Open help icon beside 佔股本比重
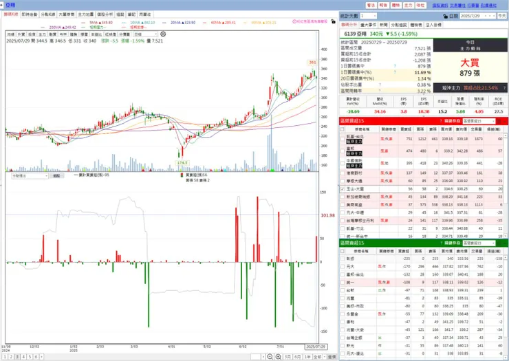This screenshot has height=361, width=509. click(380, 85)
